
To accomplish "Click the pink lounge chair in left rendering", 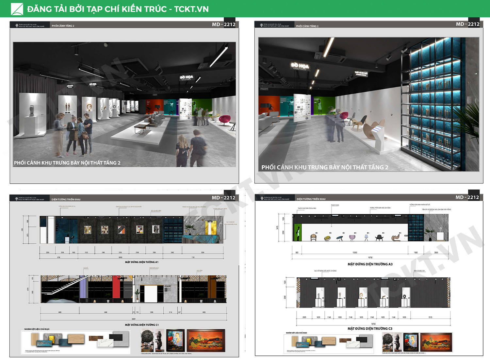I will (224, 119).
